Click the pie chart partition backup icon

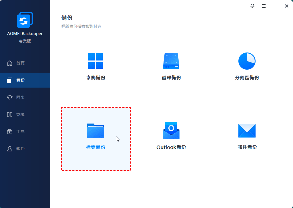pyautogui.click(x=247, y=61)
